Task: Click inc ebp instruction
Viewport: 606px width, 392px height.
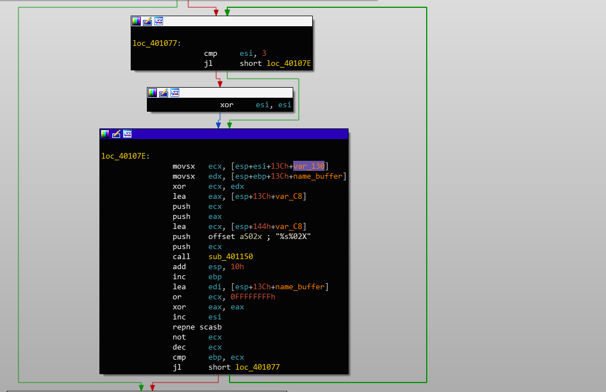Action: (x=197, y=276)
